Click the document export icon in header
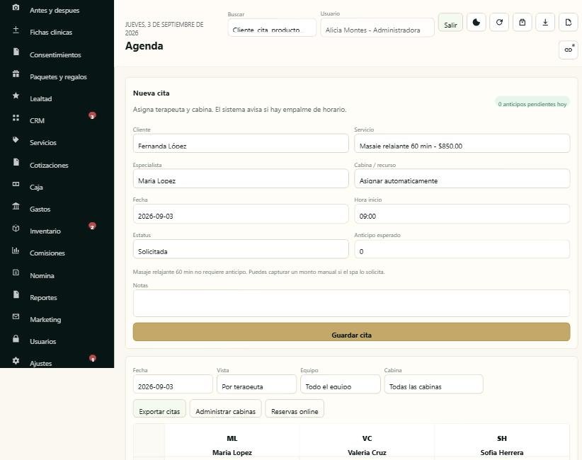This screenshot has height=460, width=582. [569, 22]
